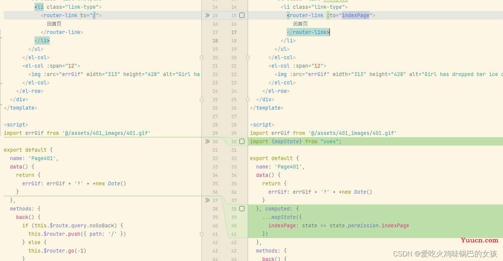Click right pane '</el-row>' closing tag
503x261 pixels.
[276, 91]
